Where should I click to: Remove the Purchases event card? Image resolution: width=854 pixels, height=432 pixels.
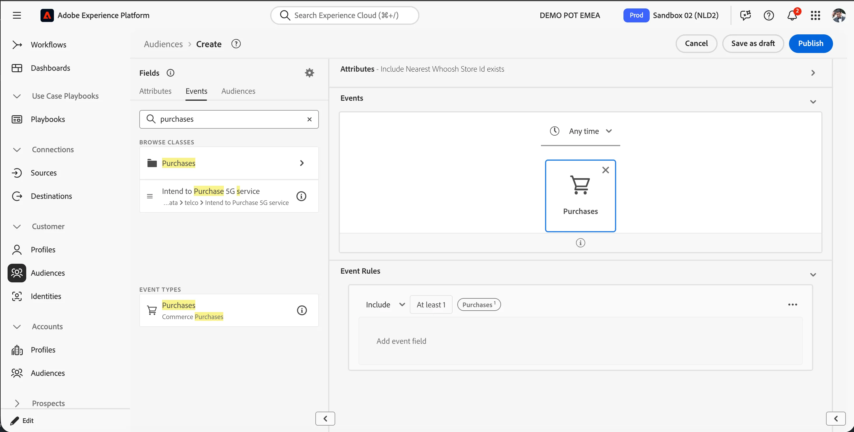click(x=605, y=170)
